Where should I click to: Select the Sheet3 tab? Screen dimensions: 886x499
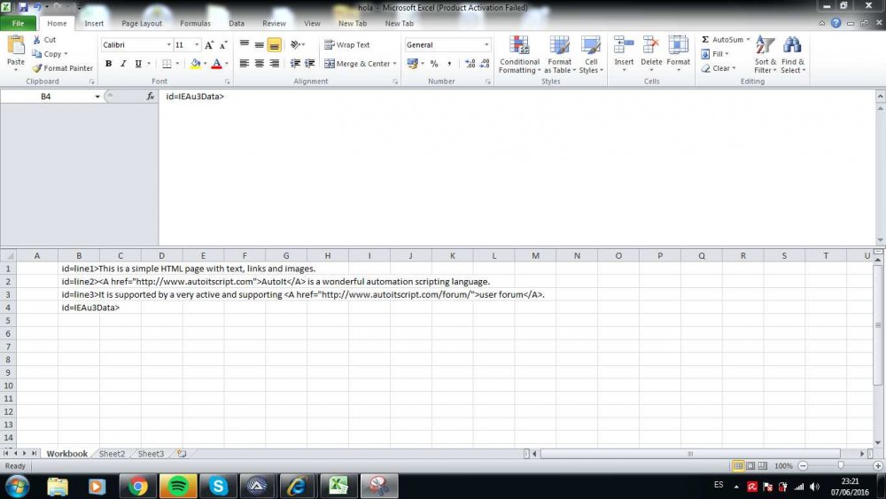[x=151, y=453]
